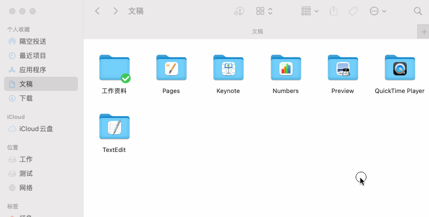Image resolution: width=429 pixels, height=217 pixels.
Task: Expand the group-by dropdown arrow
Action: 317,11
